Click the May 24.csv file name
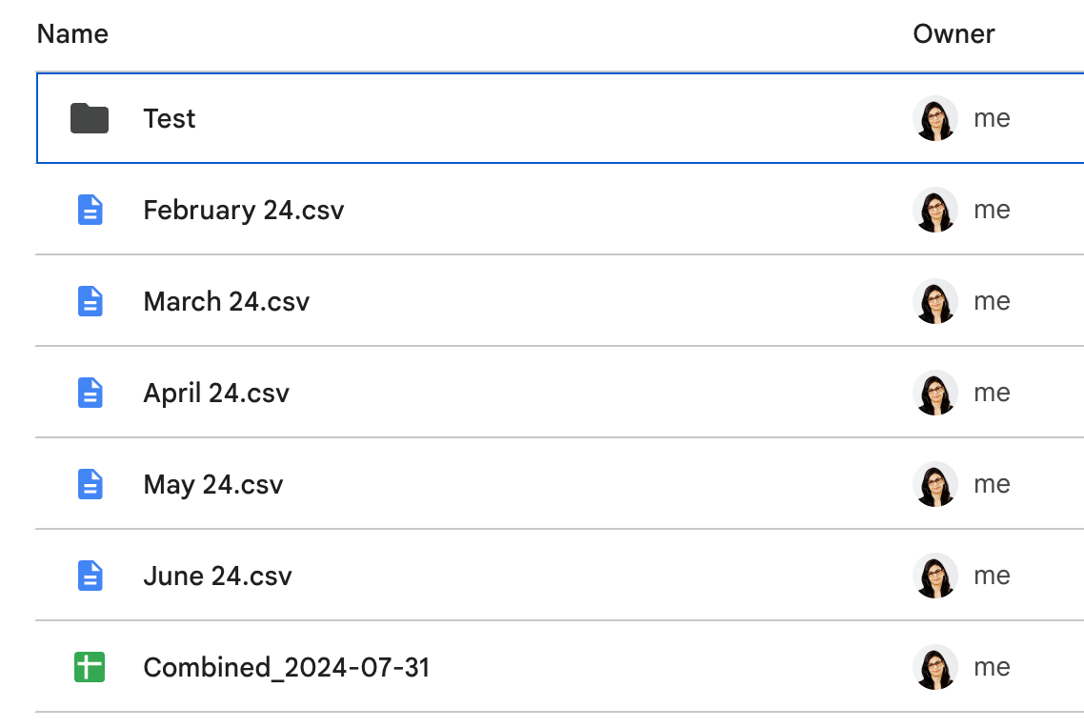Viewport: 1084px width, 728px height. pyautogui.click(x=213, y=484)
